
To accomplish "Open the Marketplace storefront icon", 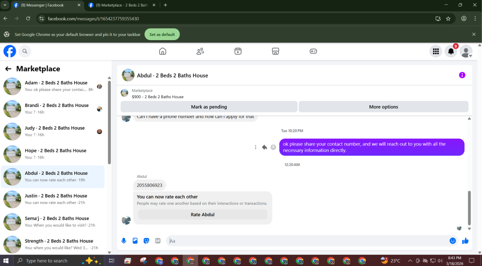I will coord(275,51).
